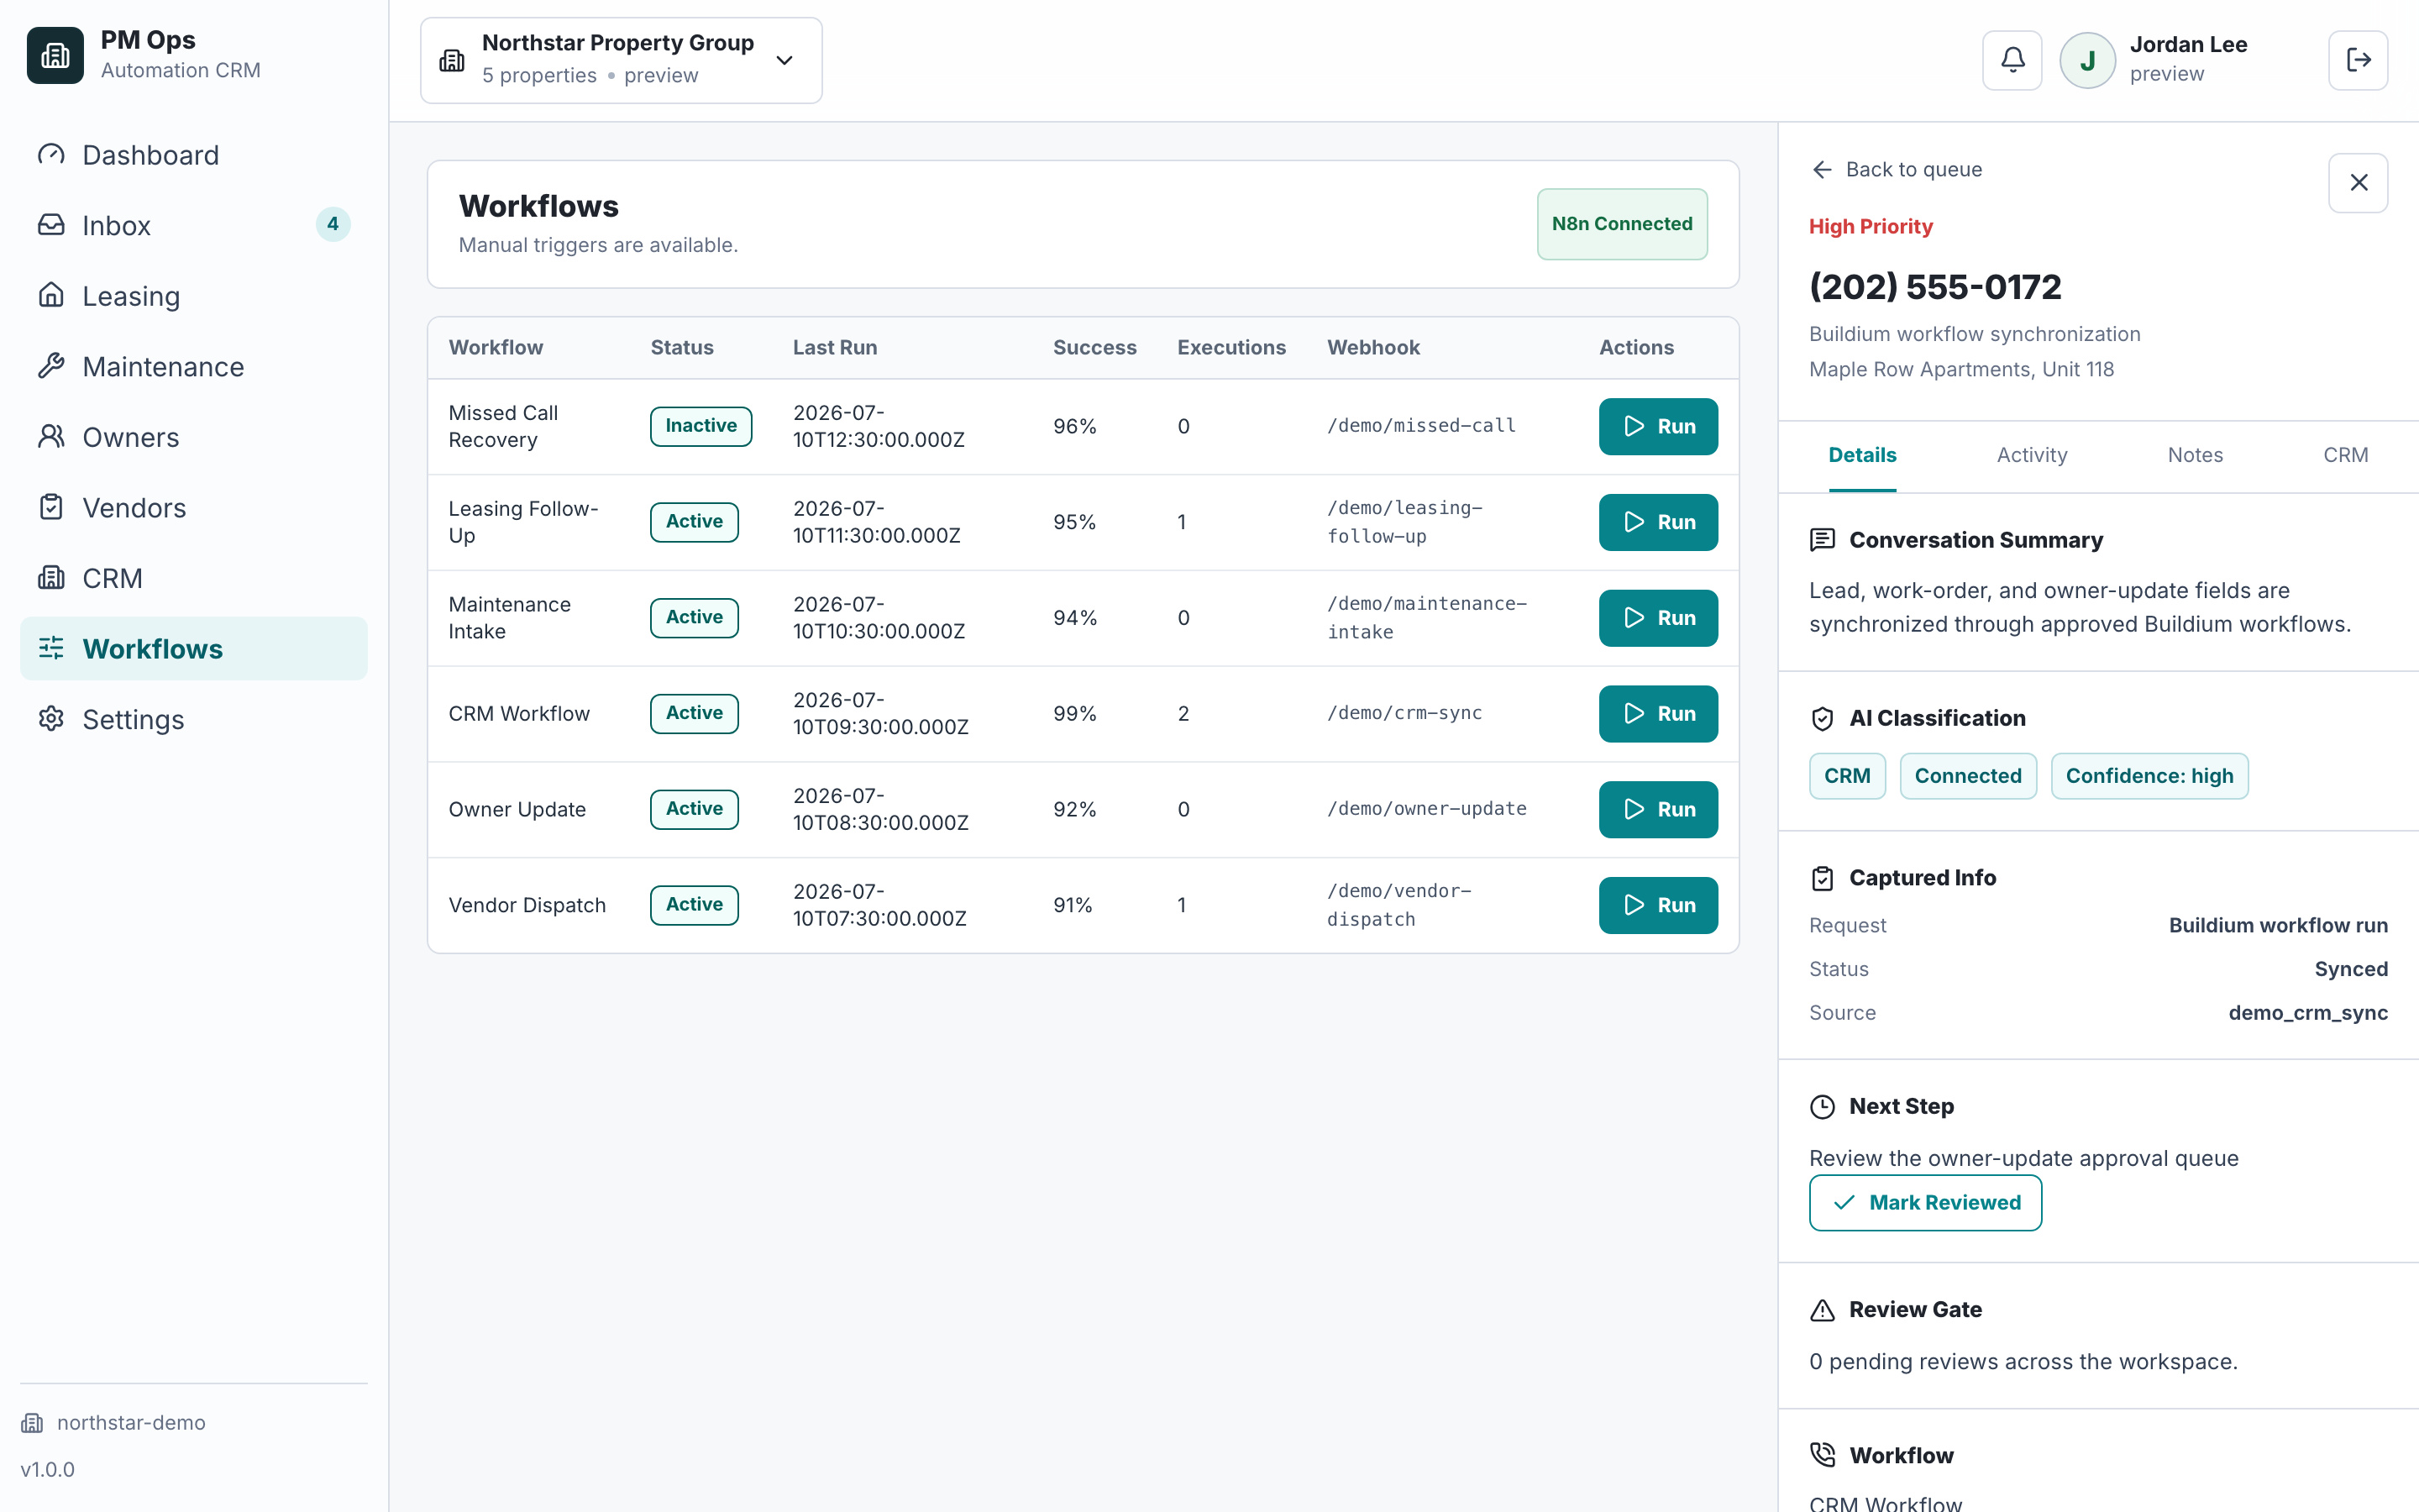Image resolution: width=2419 pixels, height=1512 pixels.
Task: Close the detail panel
Action: coord(2358,183)
